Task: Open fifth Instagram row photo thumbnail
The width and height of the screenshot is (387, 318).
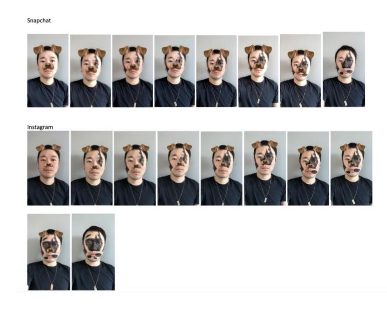Action: 221,168
